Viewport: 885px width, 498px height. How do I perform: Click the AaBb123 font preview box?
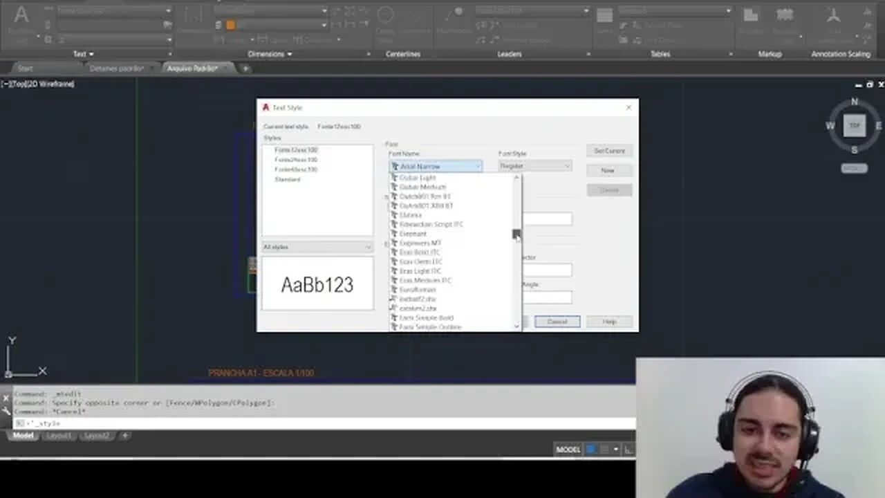click(x=317, y=284)
